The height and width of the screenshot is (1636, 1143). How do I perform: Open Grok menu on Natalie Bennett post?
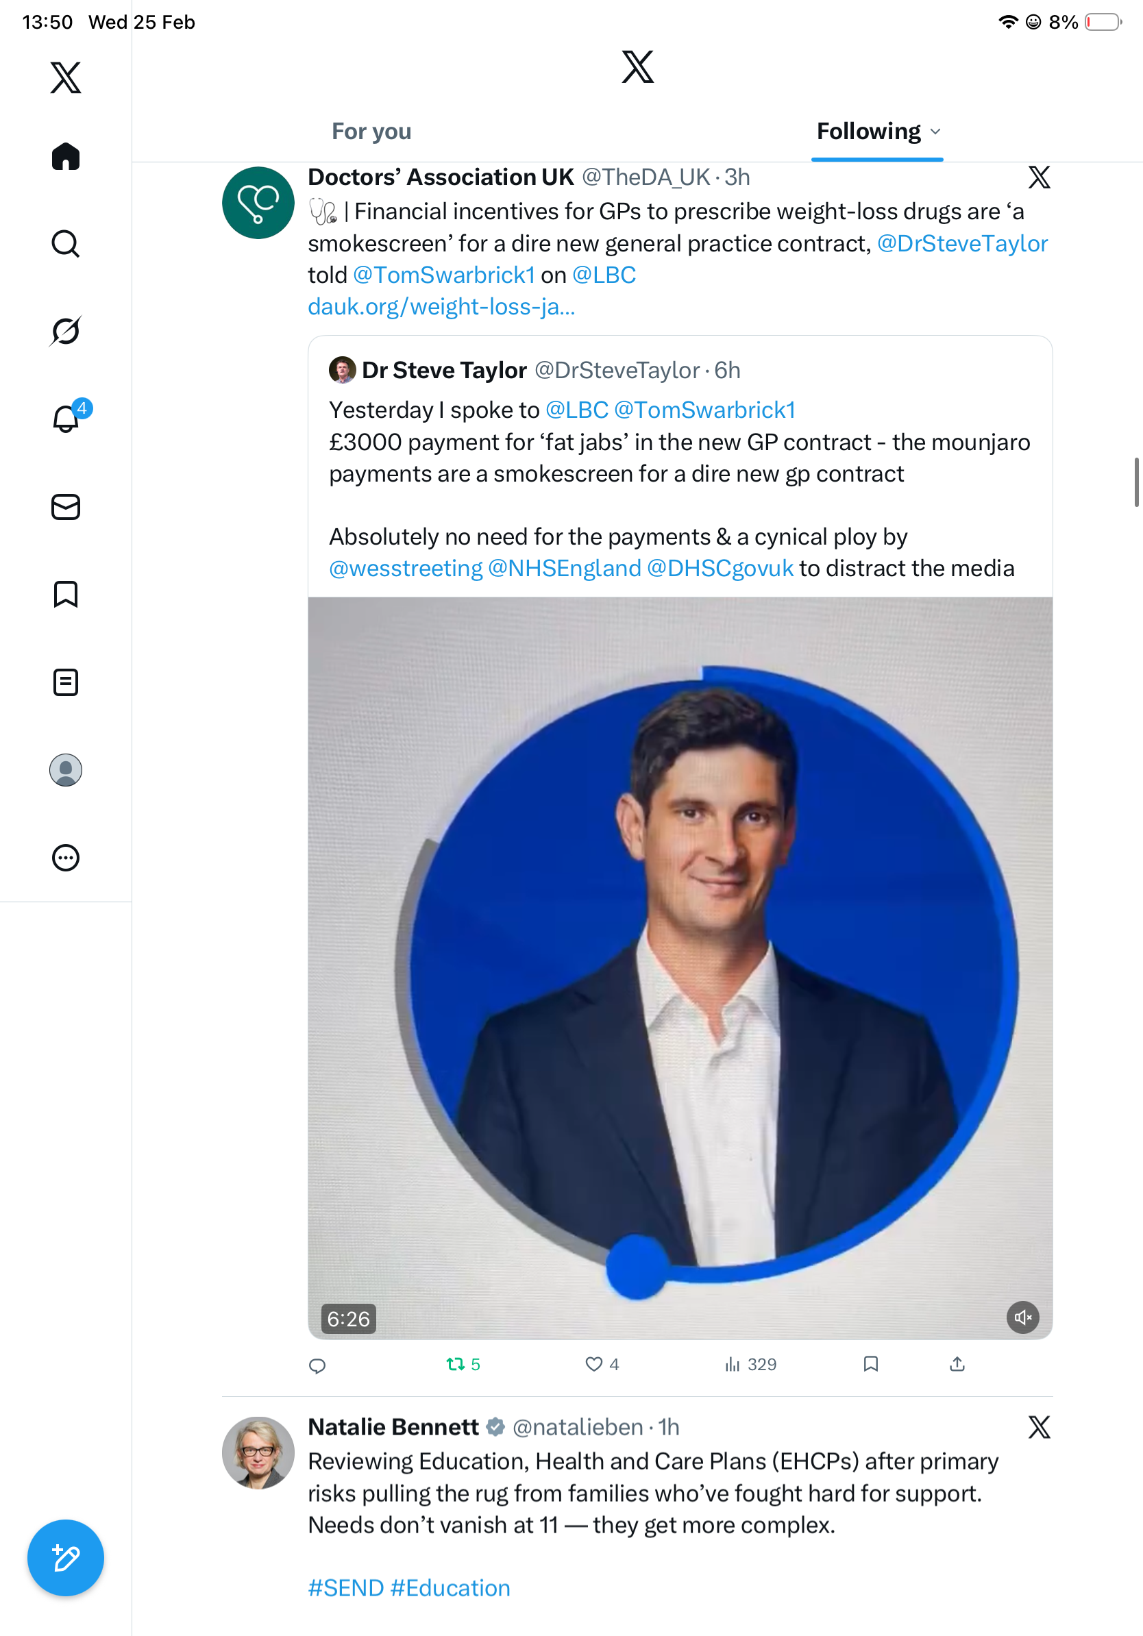pyautogui.click(x=1039, y=1427)
